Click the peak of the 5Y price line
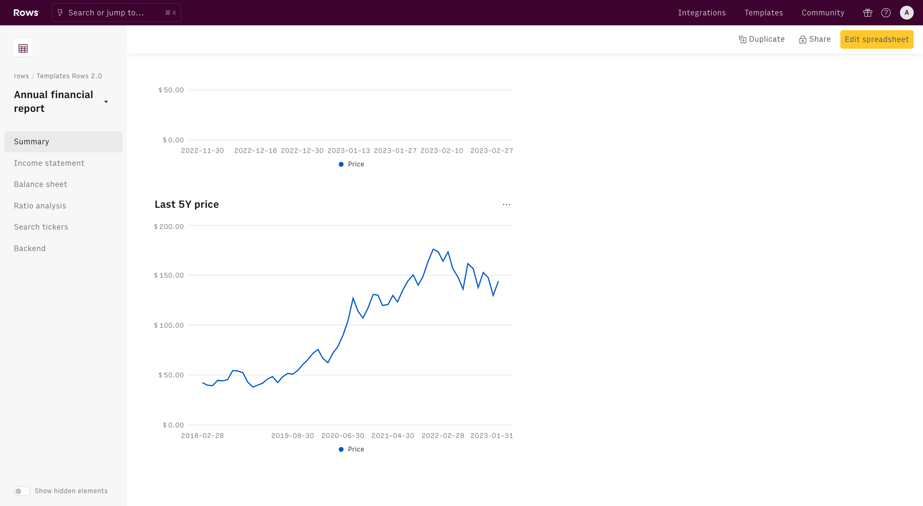The height and width of the screenshot is (506, 923). (433, 249)
